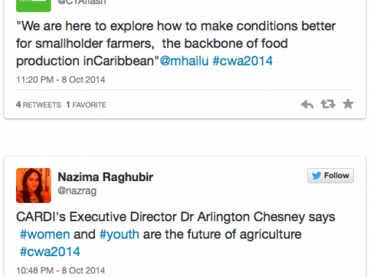Open Nazima Raghubir's profile photo
The image size is (370, 277).
click(33, 185)
